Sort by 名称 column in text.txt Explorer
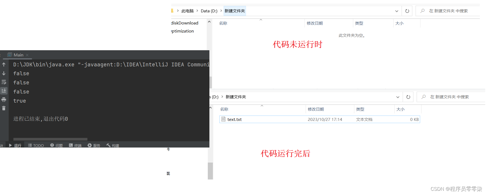486x194 pixels. tap(224, 109)
